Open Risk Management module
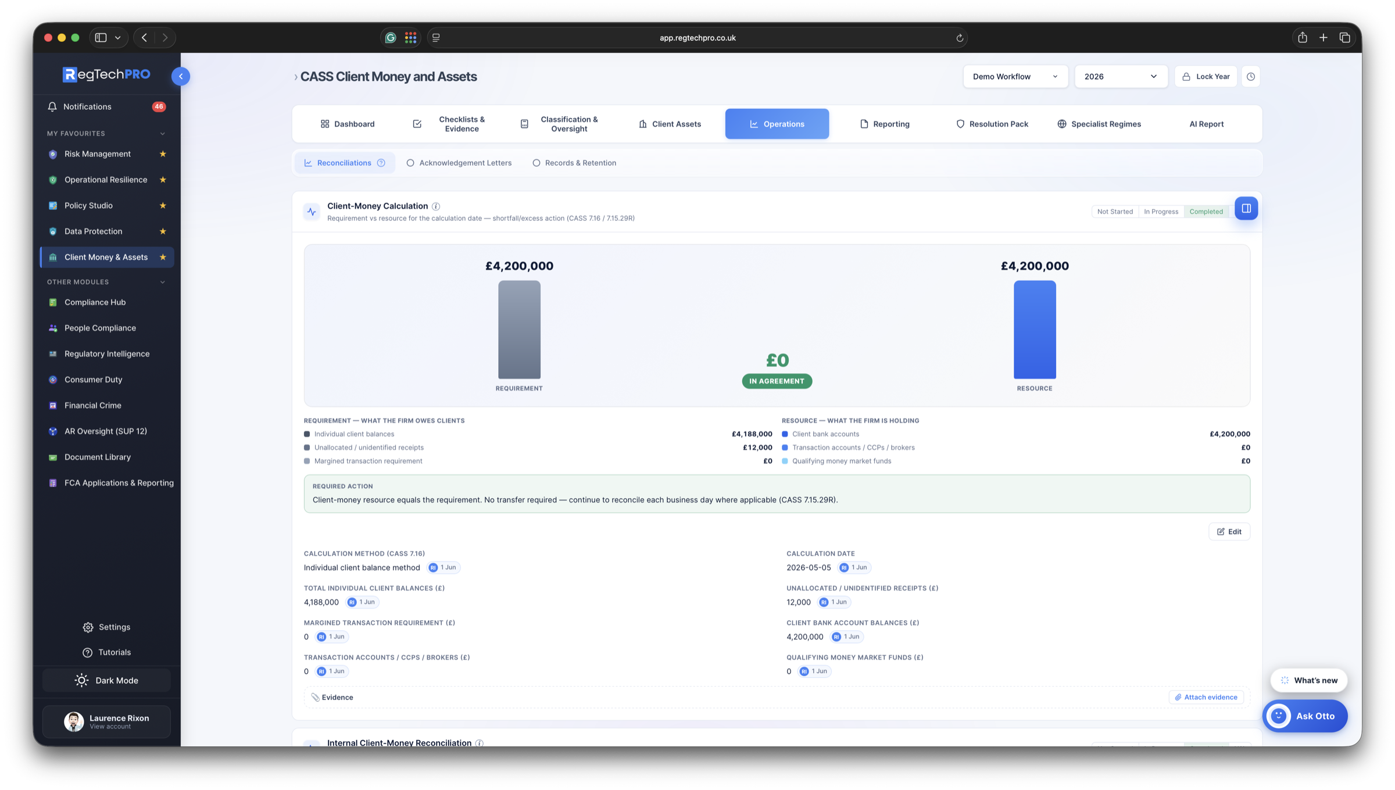This screenshot has height=790, width=1395. (98, 154)
